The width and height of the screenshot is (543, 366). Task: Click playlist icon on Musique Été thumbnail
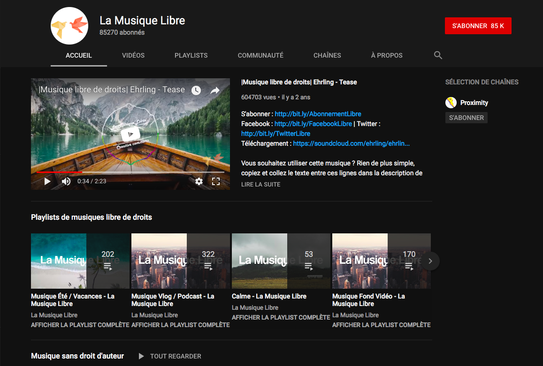pyautogui.click(x=107, y=267)
